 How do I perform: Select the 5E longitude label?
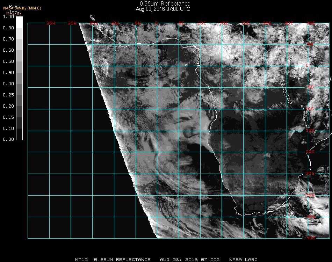181,23
